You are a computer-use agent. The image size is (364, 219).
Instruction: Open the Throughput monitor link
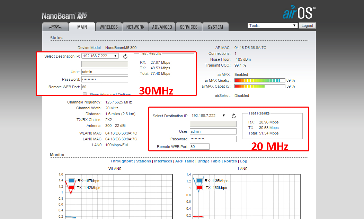(122, 161)
